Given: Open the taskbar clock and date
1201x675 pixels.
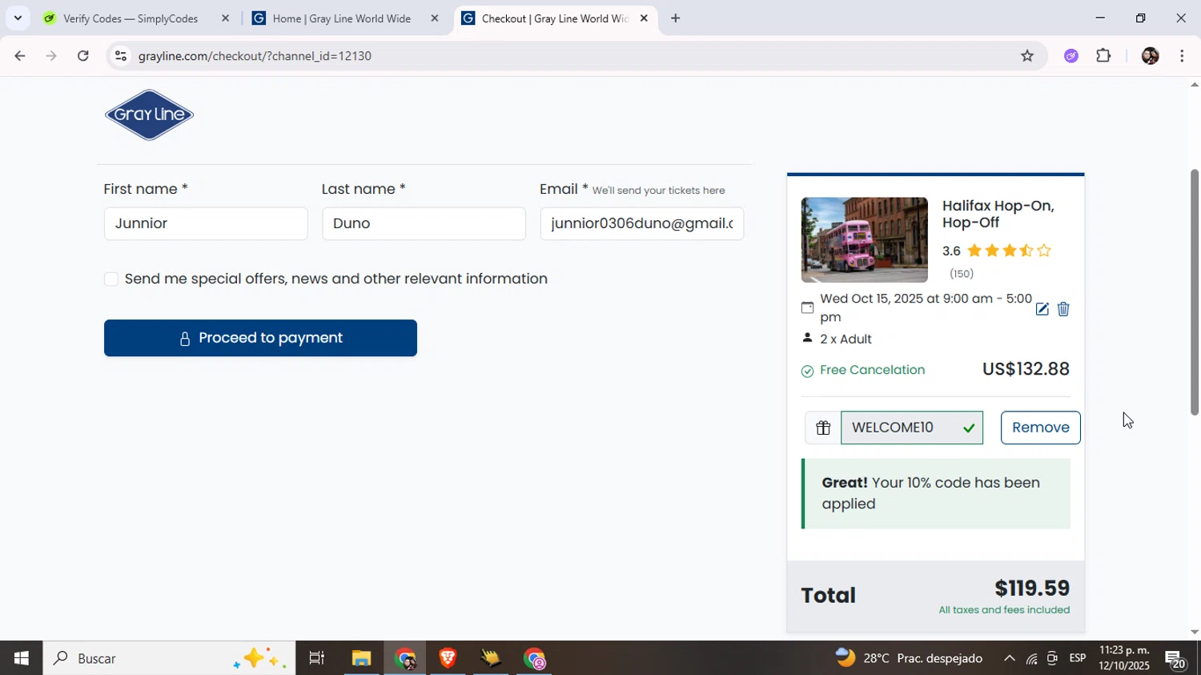Looking at the screenshot, I should 1124,658.
